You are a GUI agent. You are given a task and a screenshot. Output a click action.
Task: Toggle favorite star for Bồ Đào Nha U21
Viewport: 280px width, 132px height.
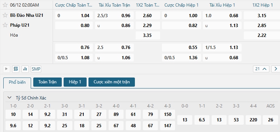pos(5,15)
